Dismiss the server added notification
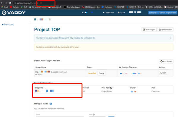 click(x=171, y=38)
